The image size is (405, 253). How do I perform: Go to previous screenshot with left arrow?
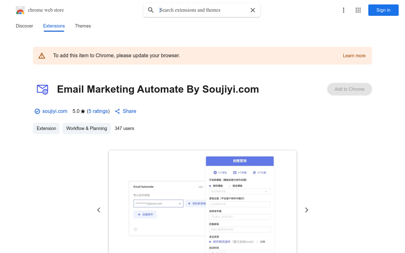pyautogui.click(x=99, y=210)
